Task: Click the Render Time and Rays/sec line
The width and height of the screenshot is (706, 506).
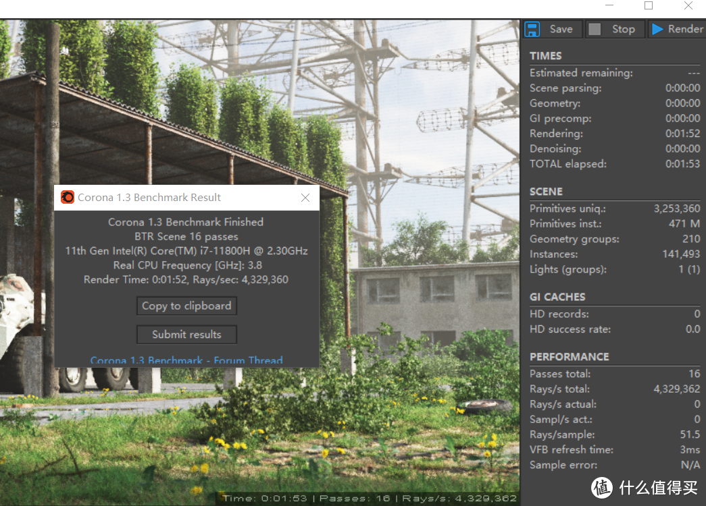Action: (x=186, y=280)
